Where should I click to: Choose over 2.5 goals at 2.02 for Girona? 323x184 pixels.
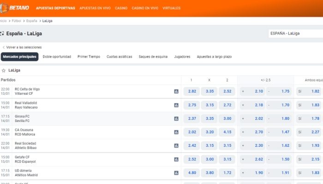(x=253, y=119)
